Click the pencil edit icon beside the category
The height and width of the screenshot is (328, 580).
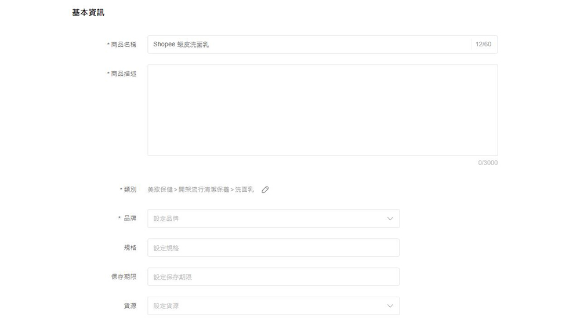coord(266,189)
